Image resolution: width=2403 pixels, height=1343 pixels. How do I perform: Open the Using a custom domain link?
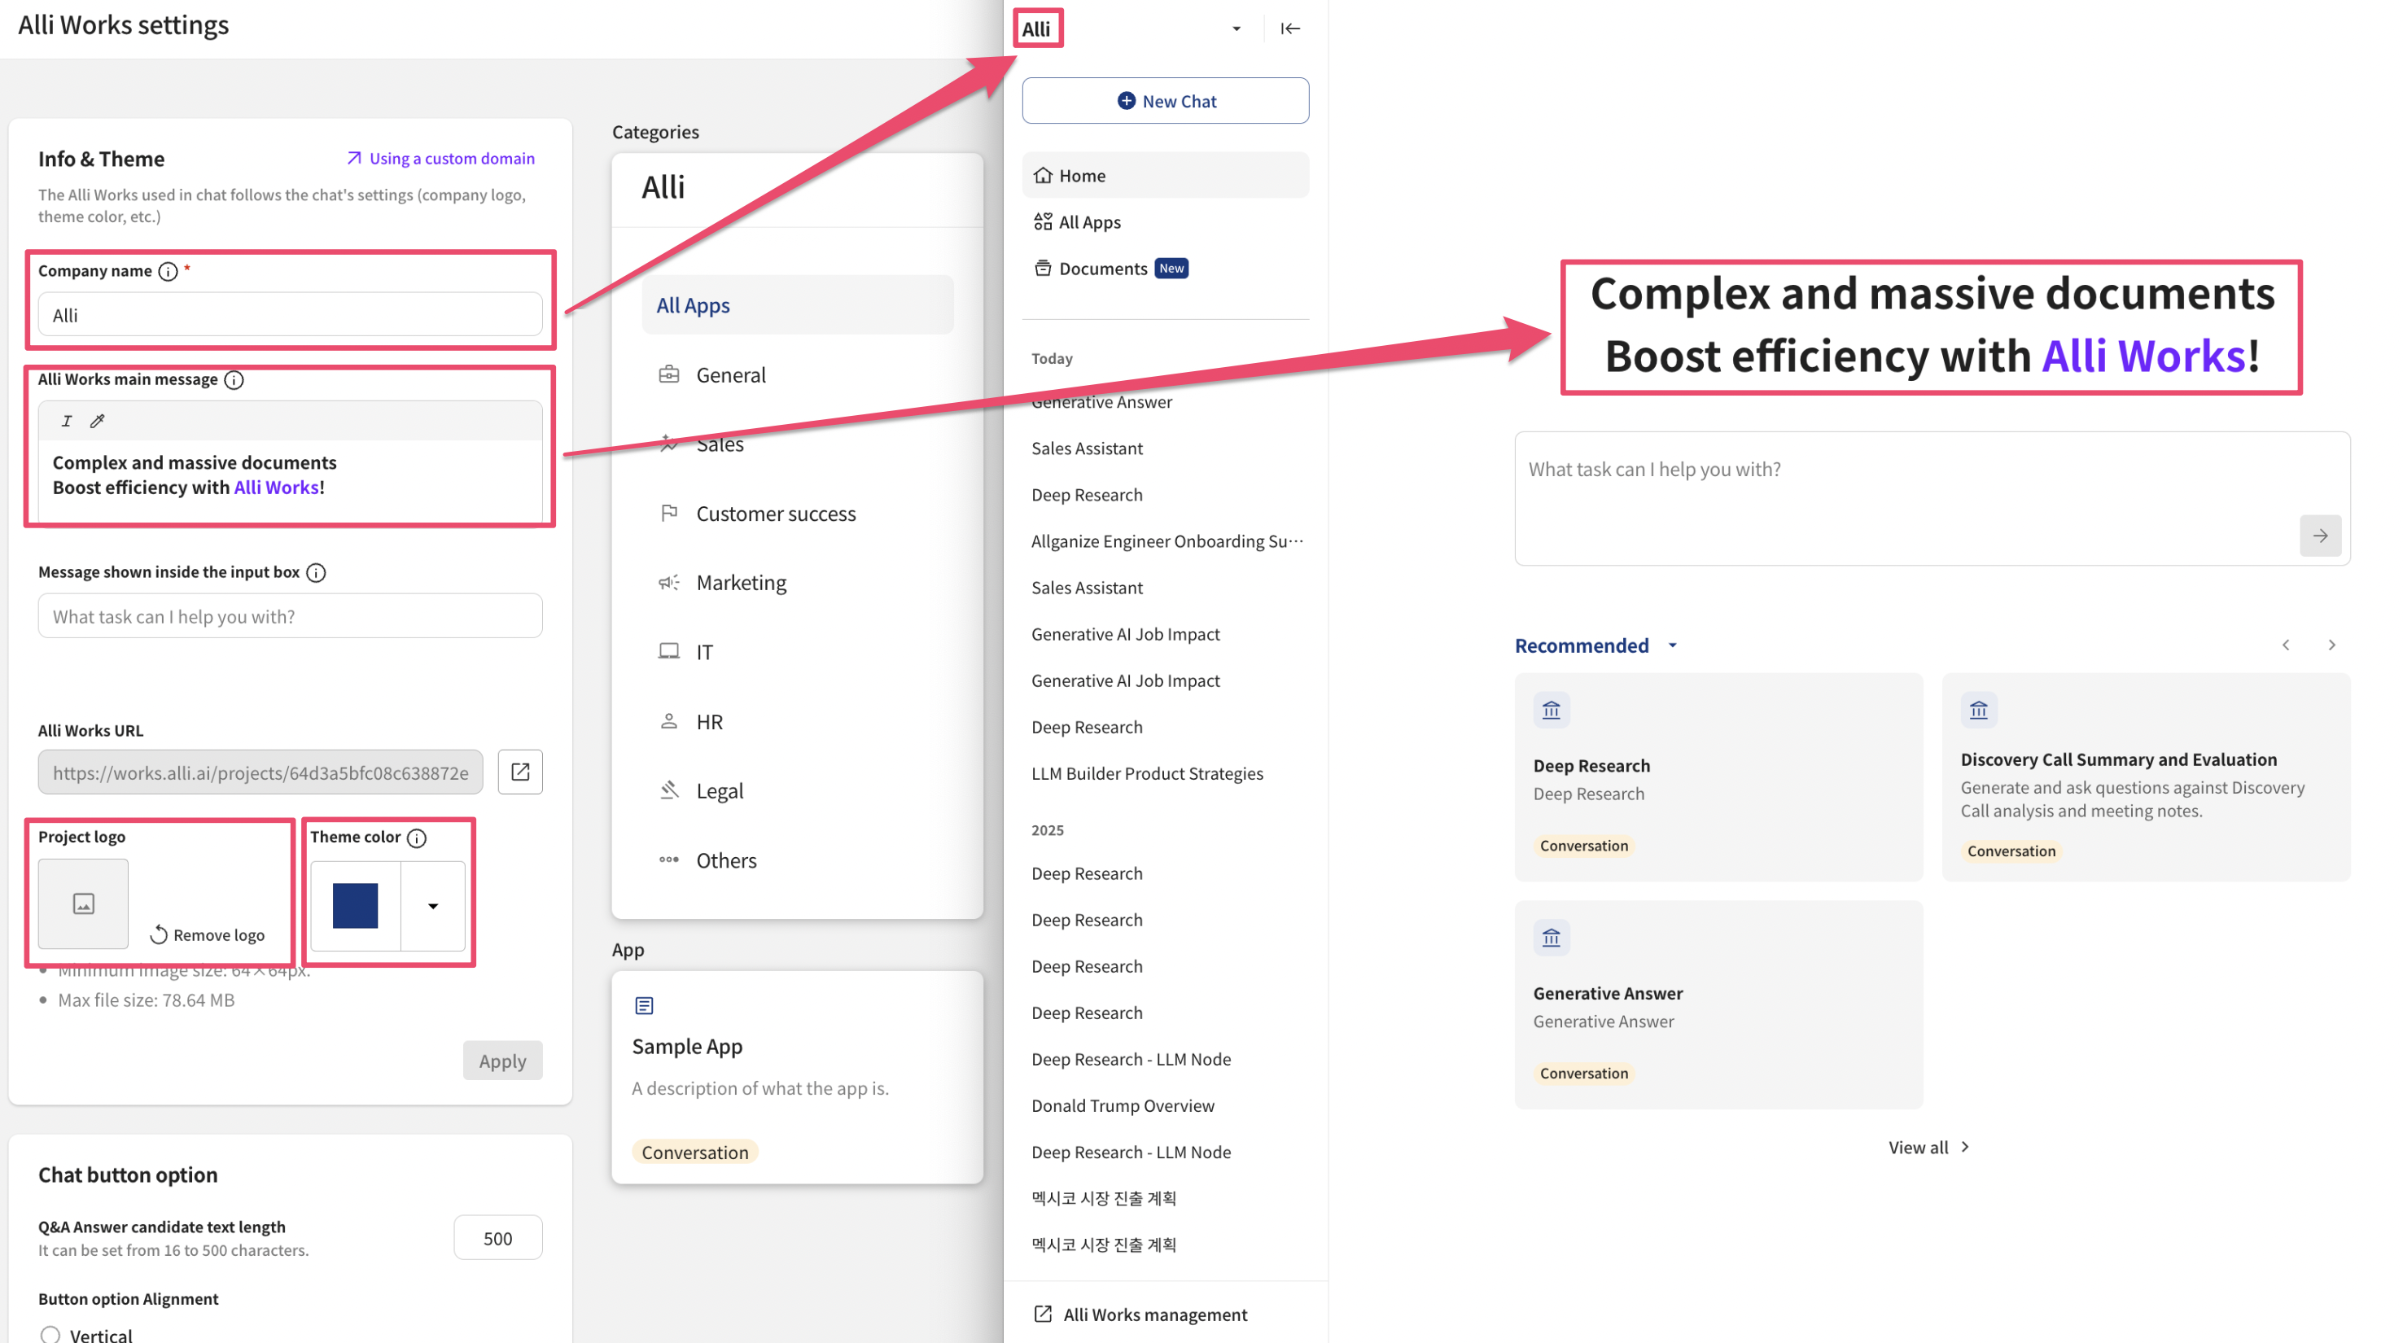(440, 159)
